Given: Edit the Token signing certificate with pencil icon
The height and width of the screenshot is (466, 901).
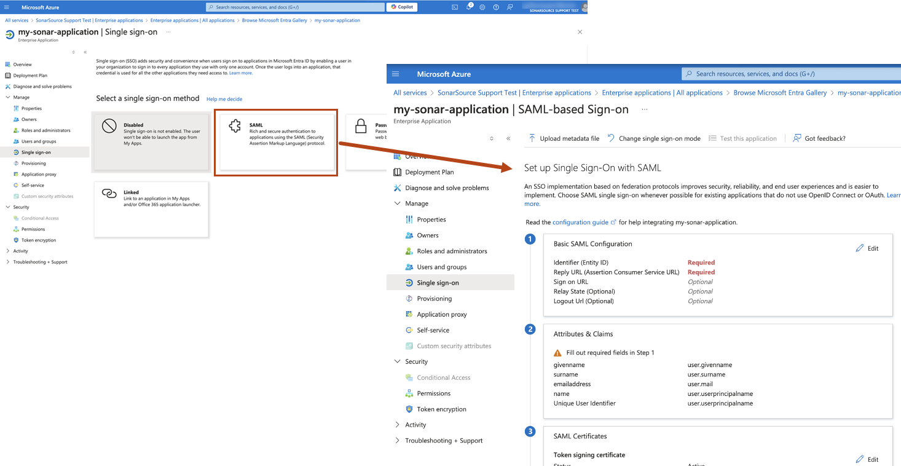Looking at the screenshot, I should (x=861, y=459).
